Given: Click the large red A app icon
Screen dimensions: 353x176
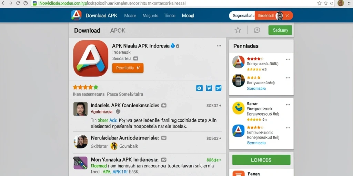Looking at the screenshot, I should [x=91, y=58].
